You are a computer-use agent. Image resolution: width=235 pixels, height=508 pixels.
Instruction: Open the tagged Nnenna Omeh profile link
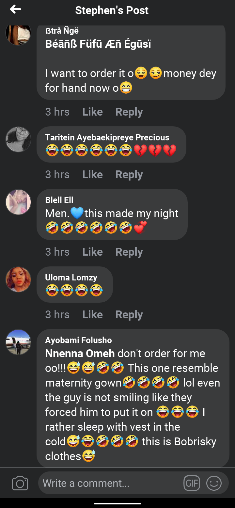point(80,354)
